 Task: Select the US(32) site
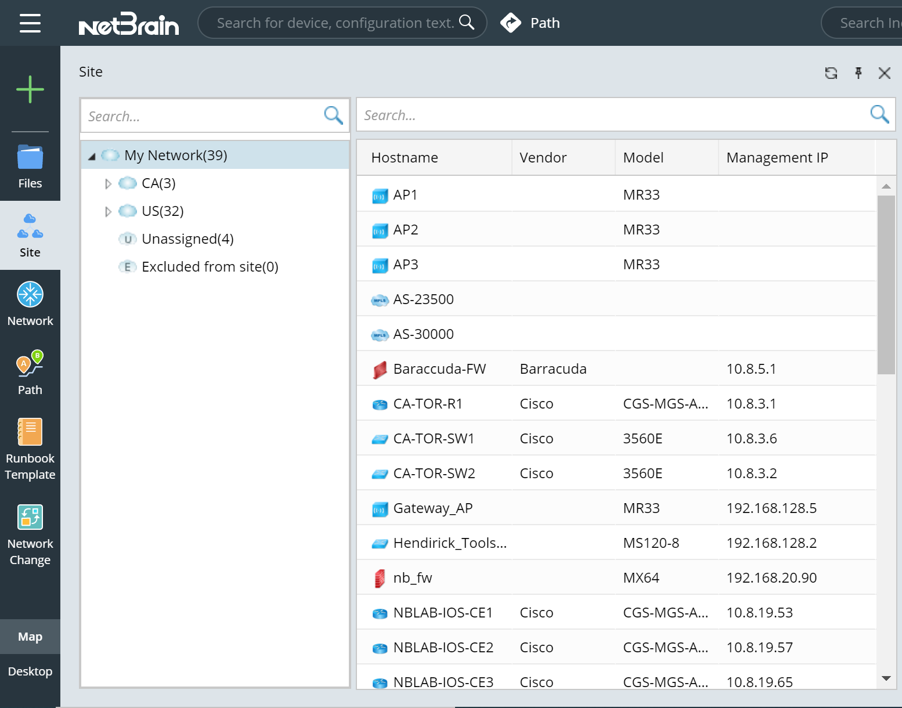click(x=163, y=211)
